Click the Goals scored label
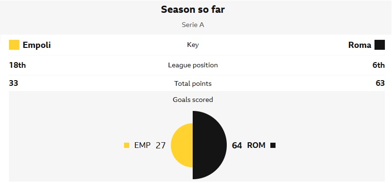 (x=193, y=100)
